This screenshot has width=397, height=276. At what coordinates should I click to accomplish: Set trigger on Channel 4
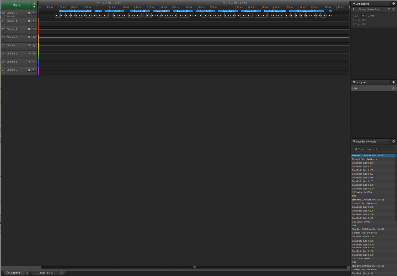(x=34, y=46)
